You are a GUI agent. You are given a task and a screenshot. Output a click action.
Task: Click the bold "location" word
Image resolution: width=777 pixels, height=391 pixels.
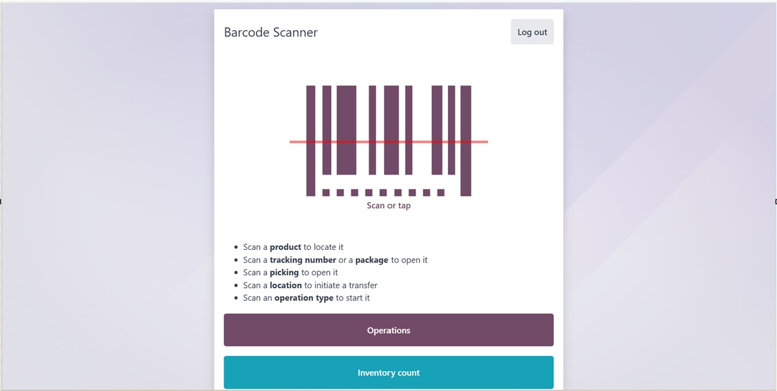(286, 285)
